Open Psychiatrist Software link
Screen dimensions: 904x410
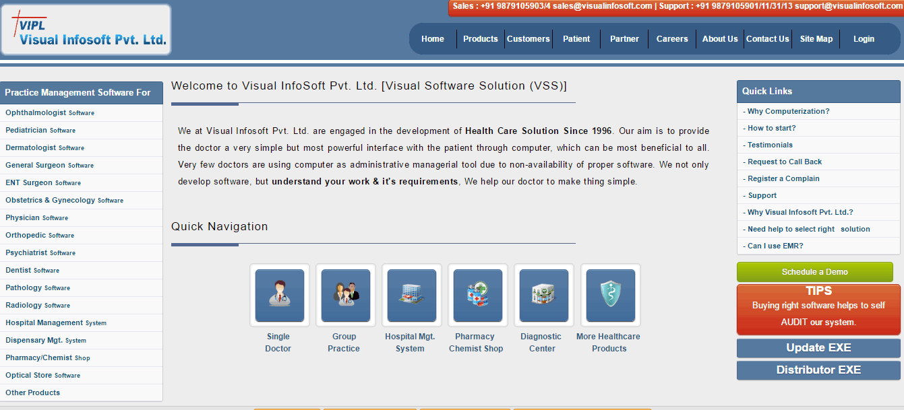click(40, 253)
